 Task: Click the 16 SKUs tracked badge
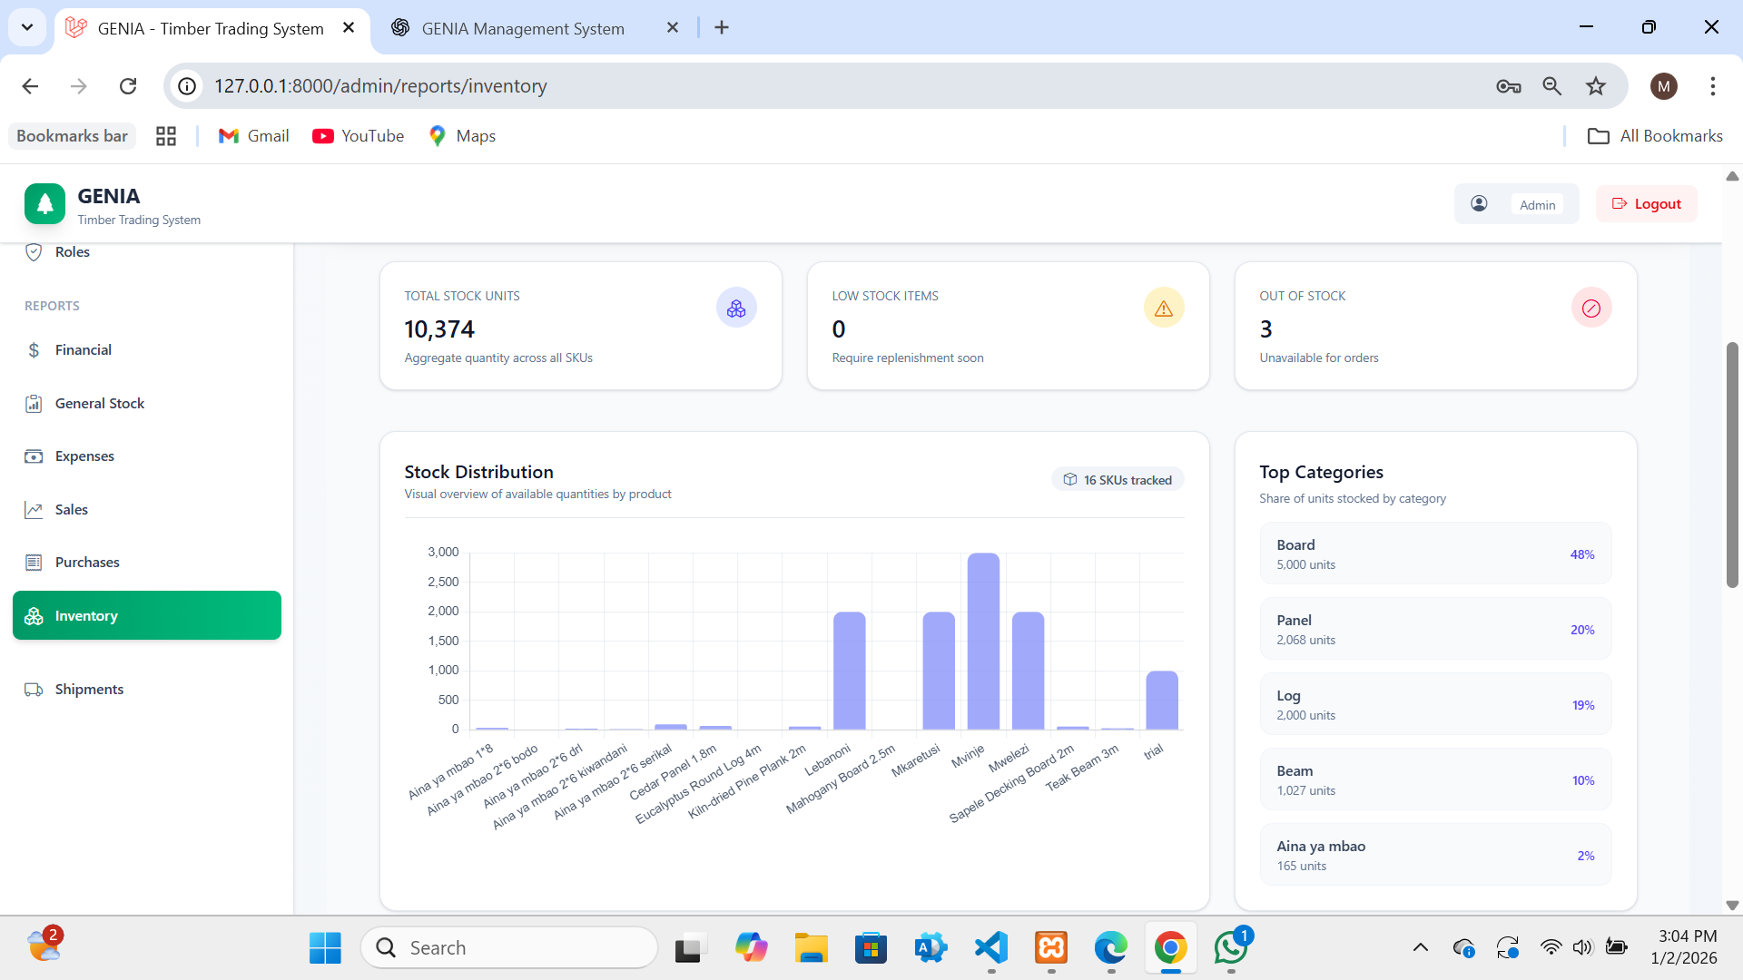[x=1118, y=479]
